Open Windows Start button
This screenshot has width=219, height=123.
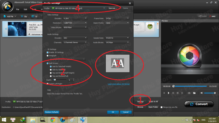coord(4,120)
